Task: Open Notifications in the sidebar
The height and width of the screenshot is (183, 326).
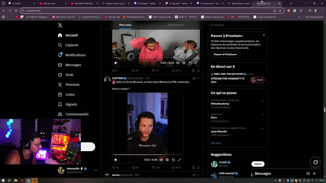Action: tap(72, 55)
